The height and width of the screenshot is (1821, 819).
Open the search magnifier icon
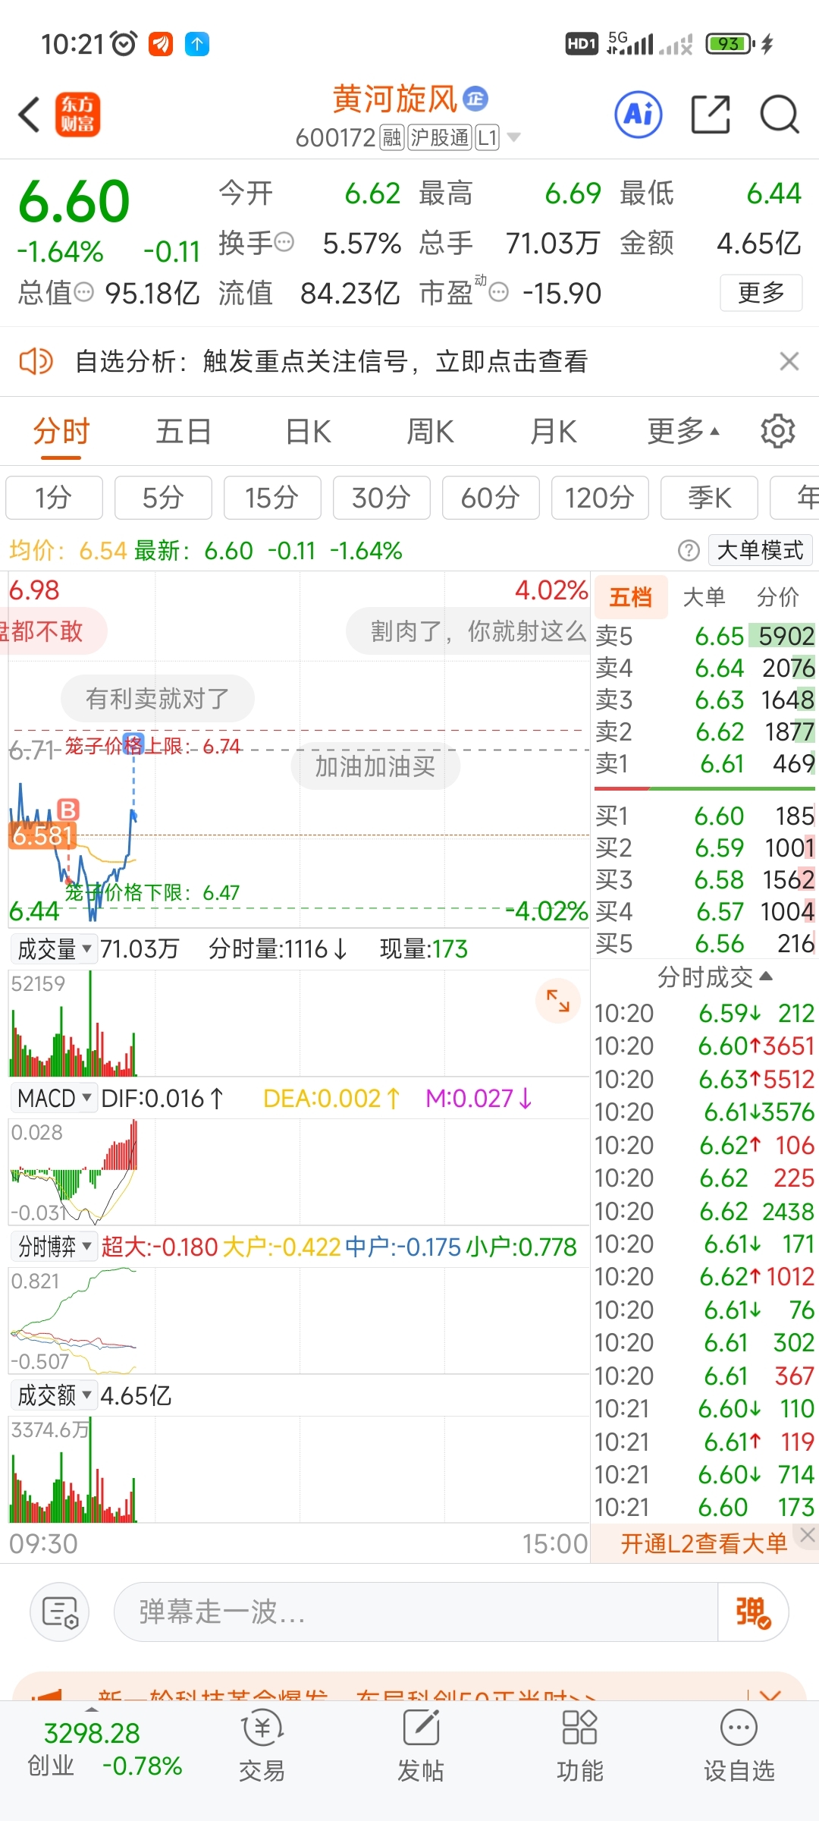(780, 115)
